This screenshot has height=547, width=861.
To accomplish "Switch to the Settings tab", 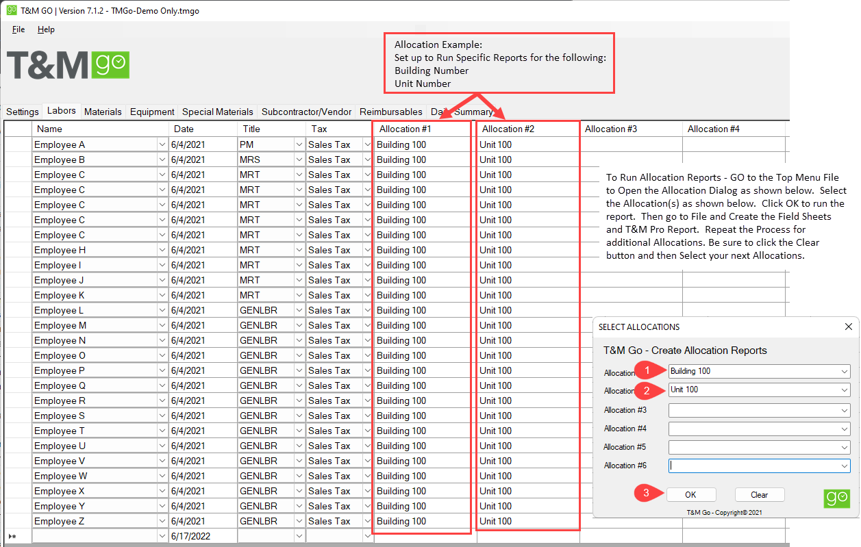I will tap(23, 112).
